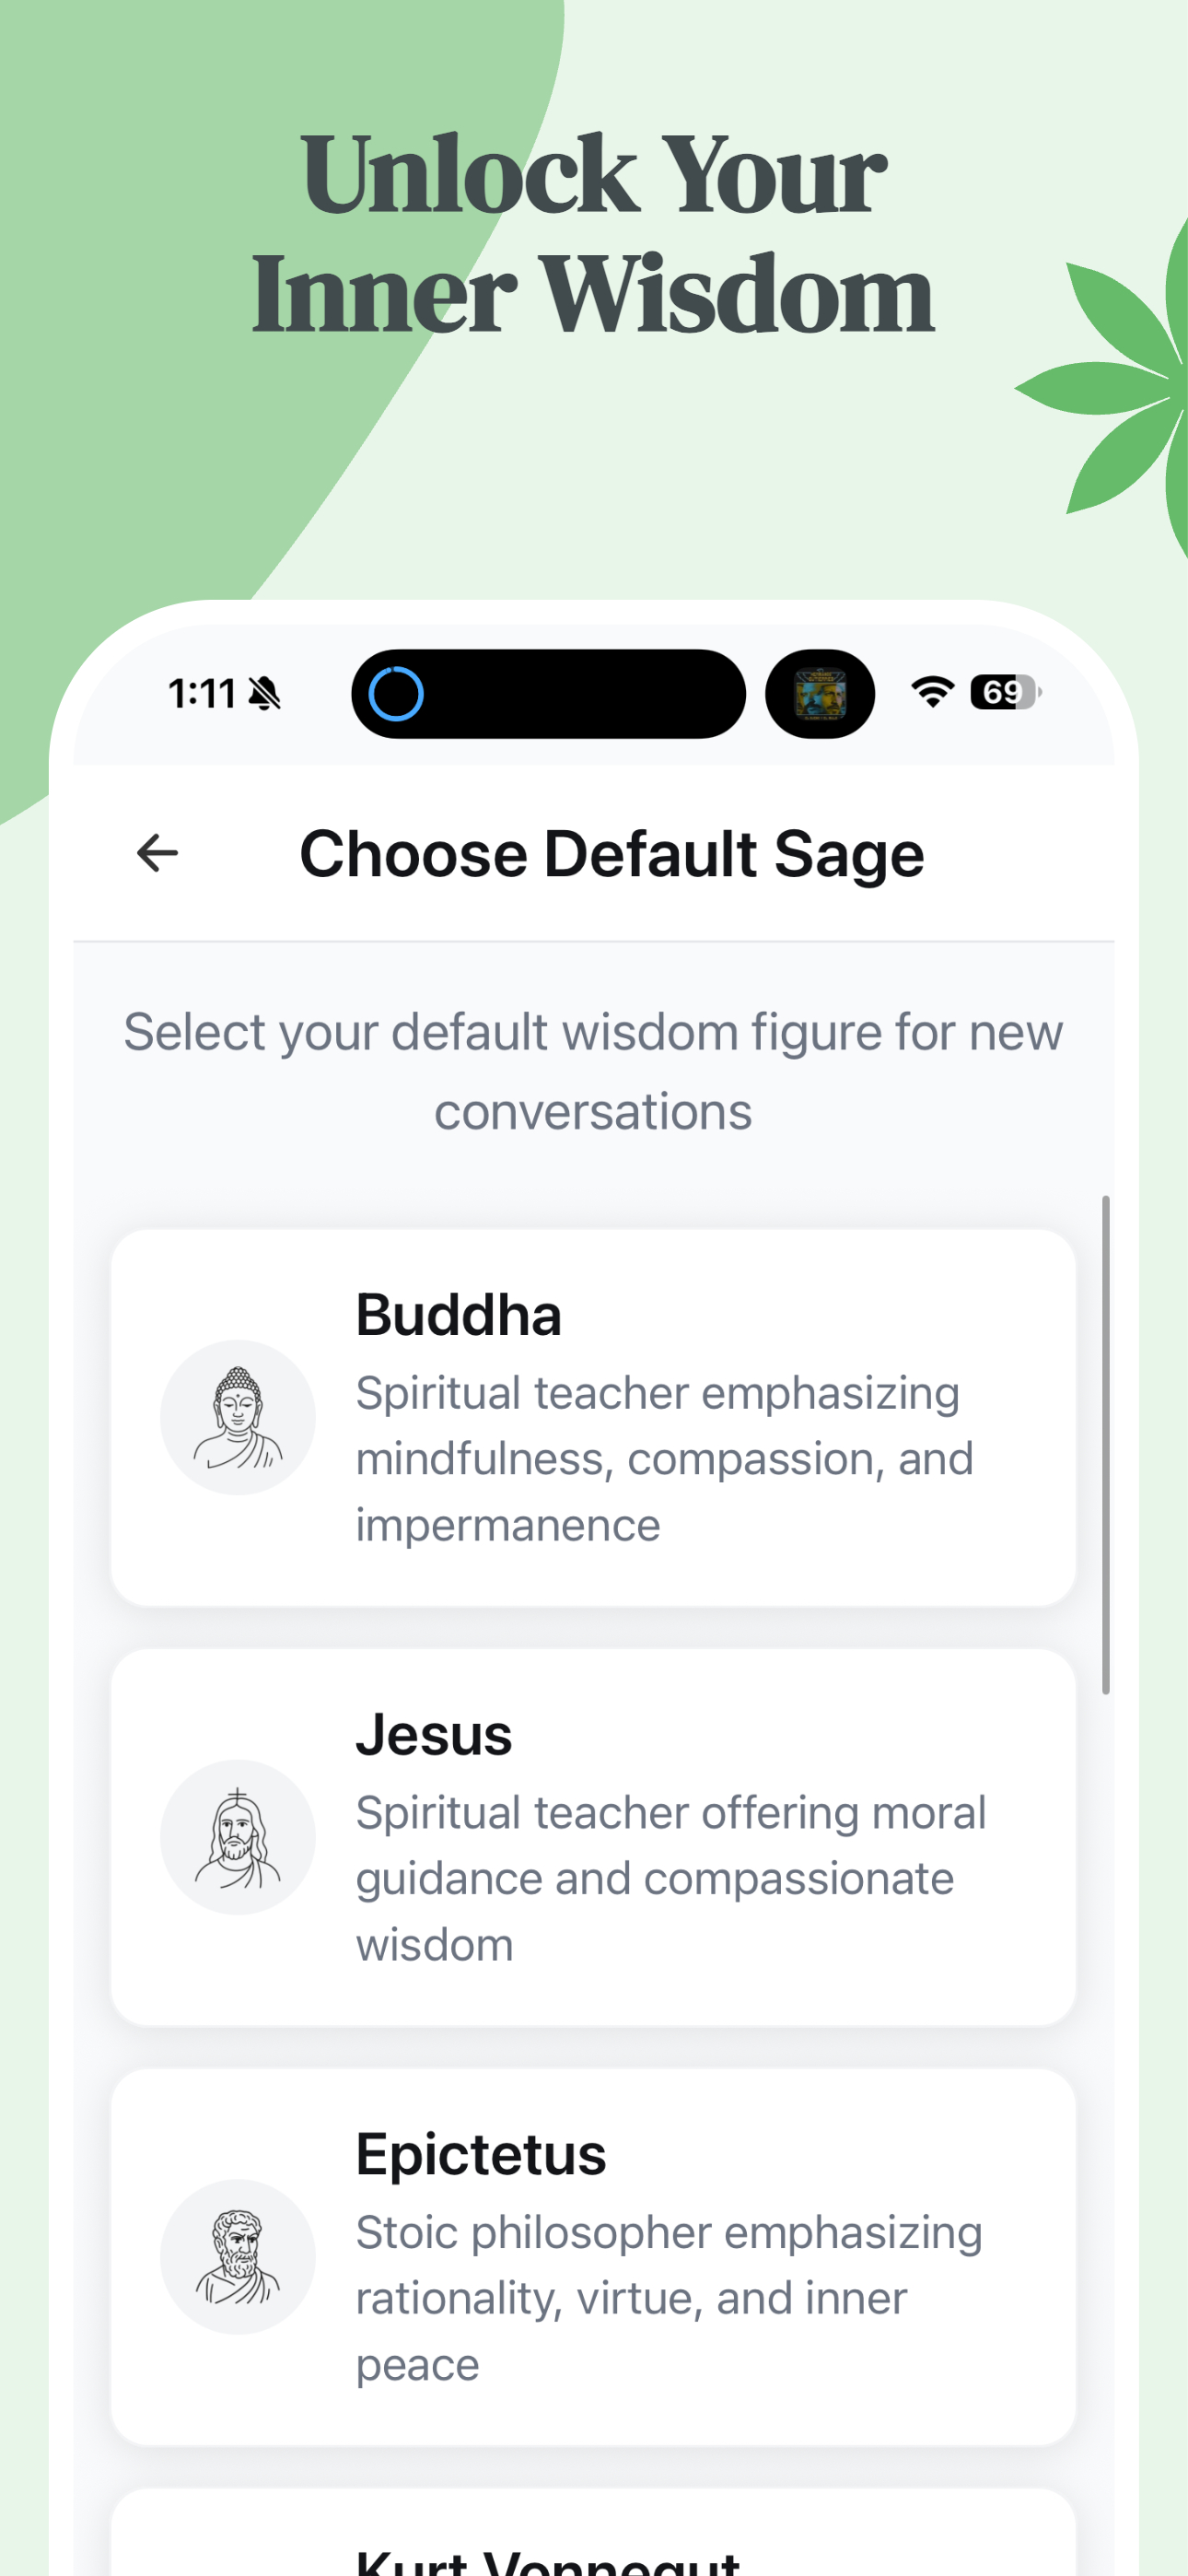Click the vertical scrollbar of the sage list

[1105, 1444]
